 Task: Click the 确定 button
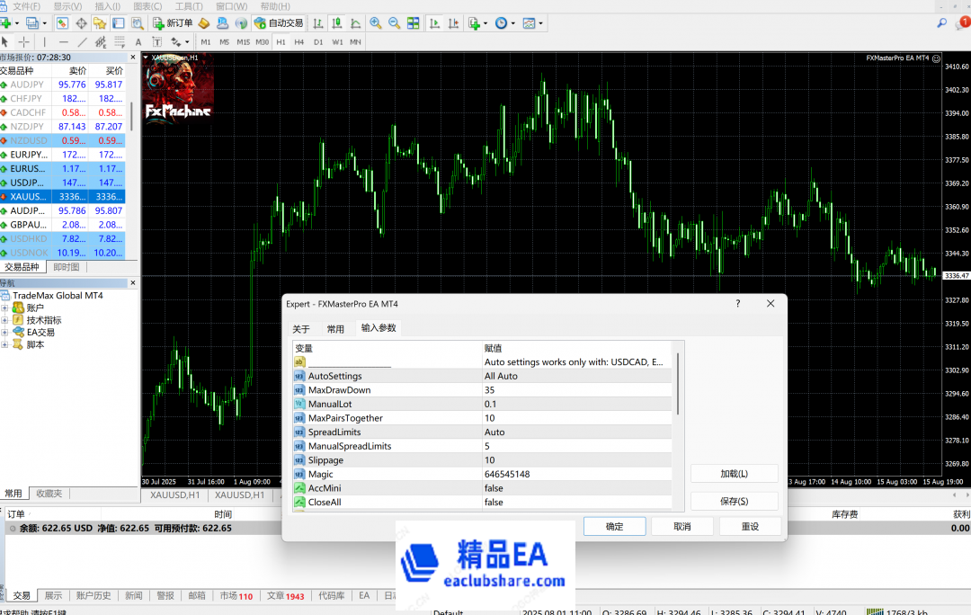(614, 527)
